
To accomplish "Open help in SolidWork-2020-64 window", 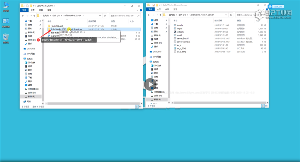I will click(141, 10).
